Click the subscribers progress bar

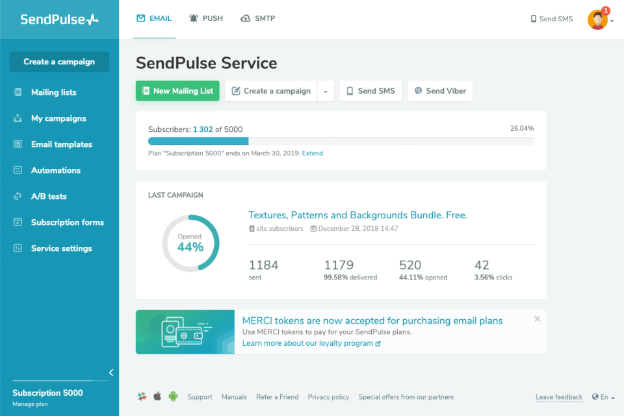(x=341, y=140)
